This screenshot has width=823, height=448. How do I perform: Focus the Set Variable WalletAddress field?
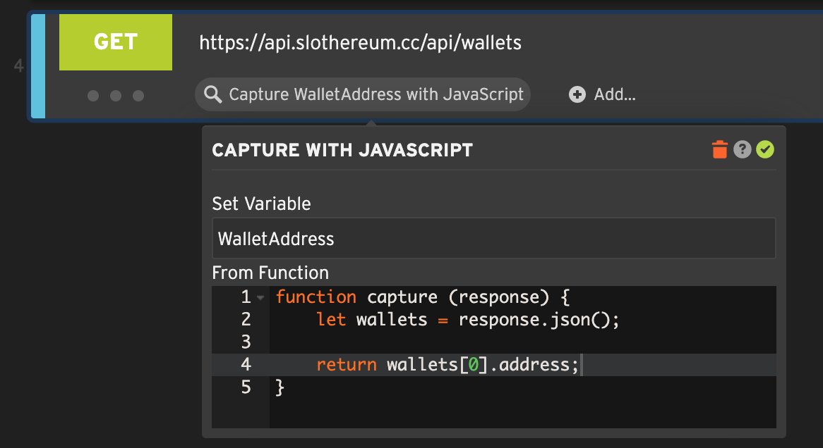(x=493, y=238)
